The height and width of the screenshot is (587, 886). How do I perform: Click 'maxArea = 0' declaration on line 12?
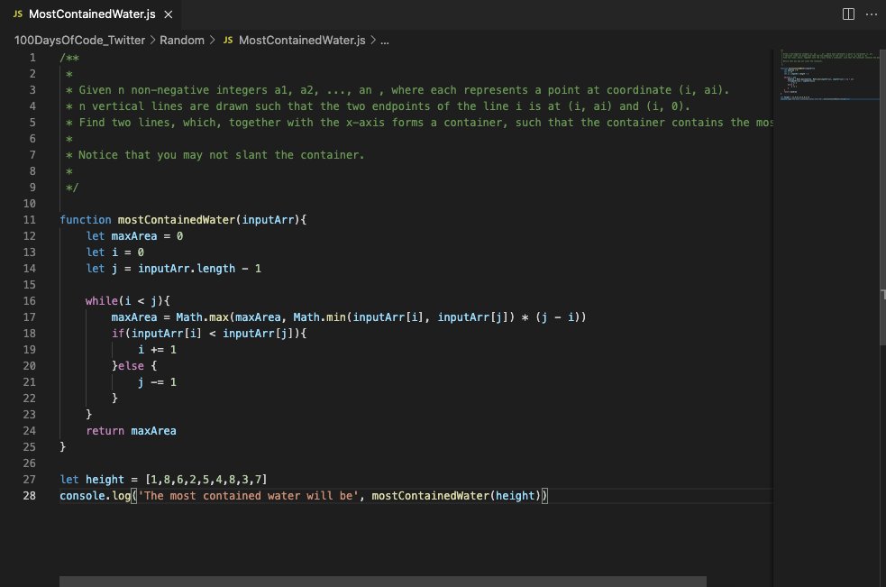tap(147, 236)
